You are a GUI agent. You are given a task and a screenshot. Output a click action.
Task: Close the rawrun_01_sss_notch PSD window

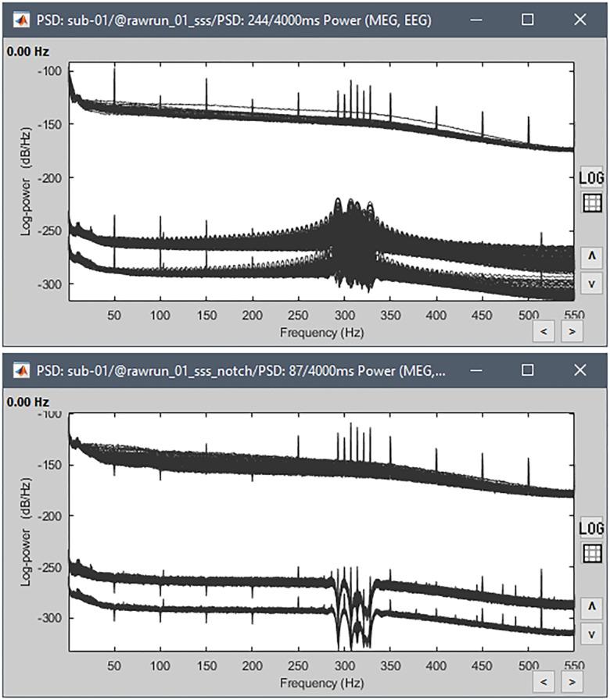pos(579,369)
